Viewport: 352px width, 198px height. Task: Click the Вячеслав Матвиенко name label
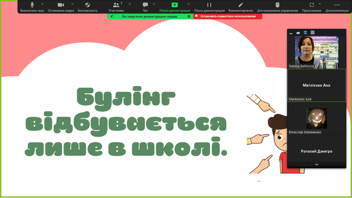point(305,132)
